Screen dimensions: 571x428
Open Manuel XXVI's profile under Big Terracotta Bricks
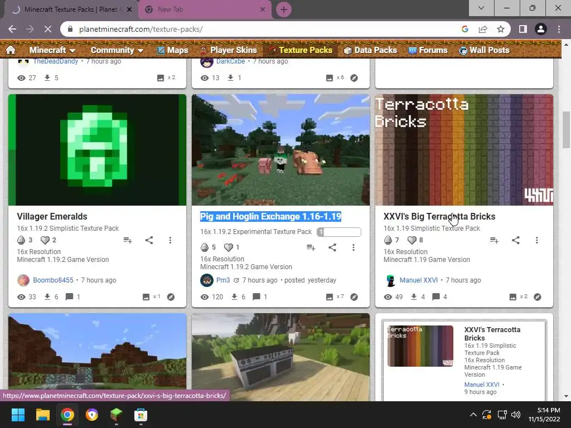coord(419,280)
